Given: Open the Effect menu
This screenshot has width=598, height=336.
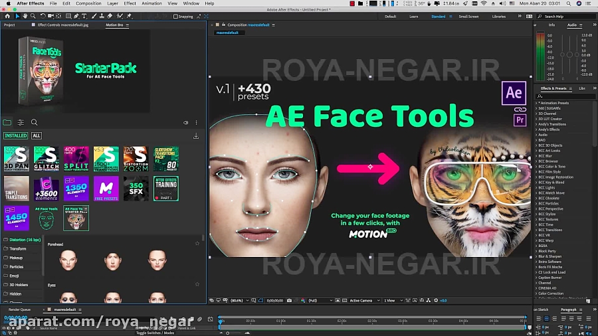Looking at the screenshot, I should (130, 3).
